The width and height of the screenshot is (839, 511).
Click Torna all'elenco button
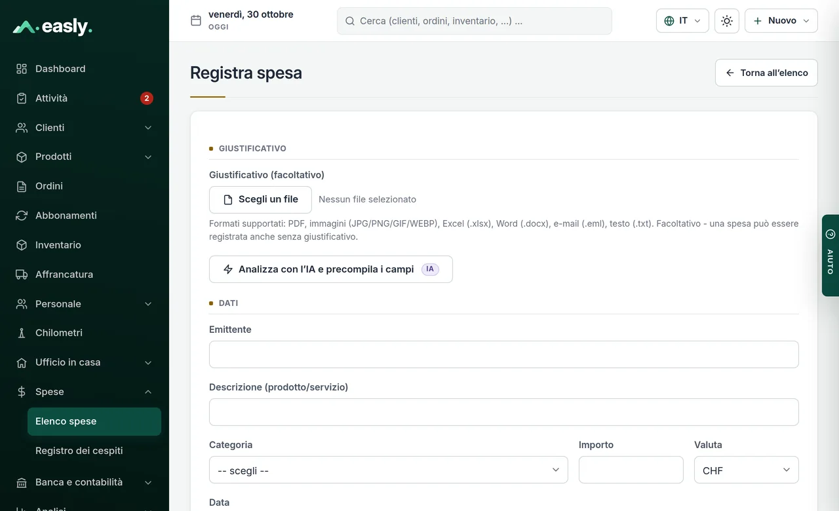(x=766, y=73)
